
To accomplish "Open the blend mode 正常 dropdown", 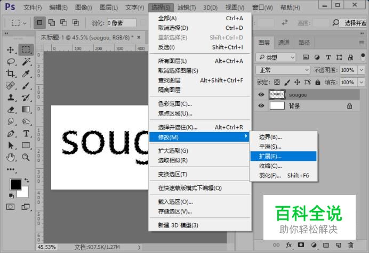I will coord(283,70).
